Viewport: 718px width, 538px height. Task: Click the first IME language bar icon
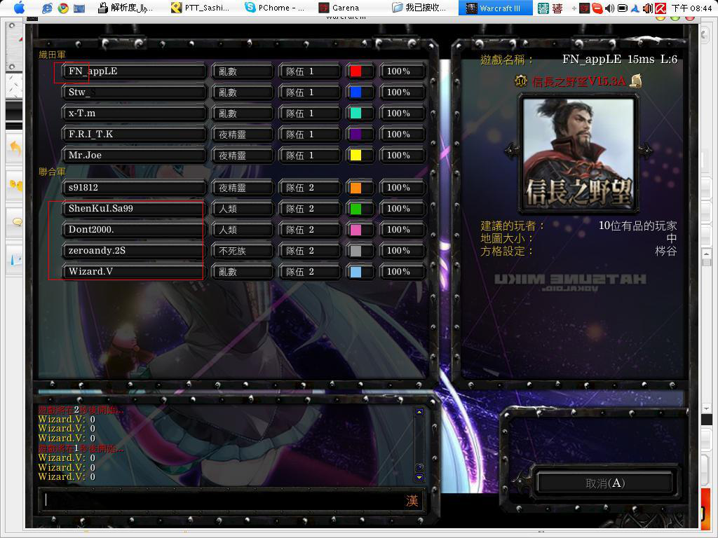(x=543, y=8)
